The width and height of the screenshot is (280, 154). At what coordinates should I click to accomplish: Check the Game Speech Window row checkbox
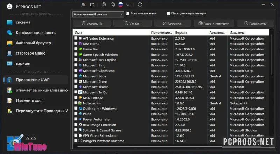coord(76,54)
